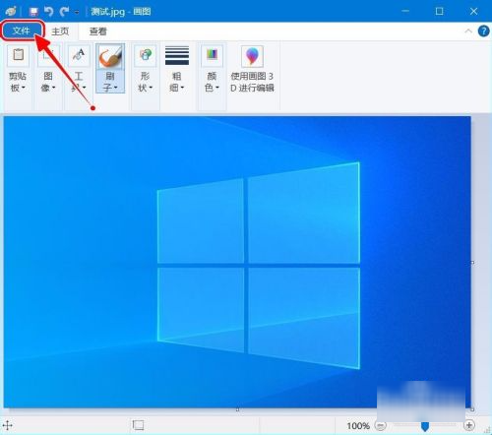
Task: Click 使用画图 3D 进行编辑 button
Action: tap(252, 69)
